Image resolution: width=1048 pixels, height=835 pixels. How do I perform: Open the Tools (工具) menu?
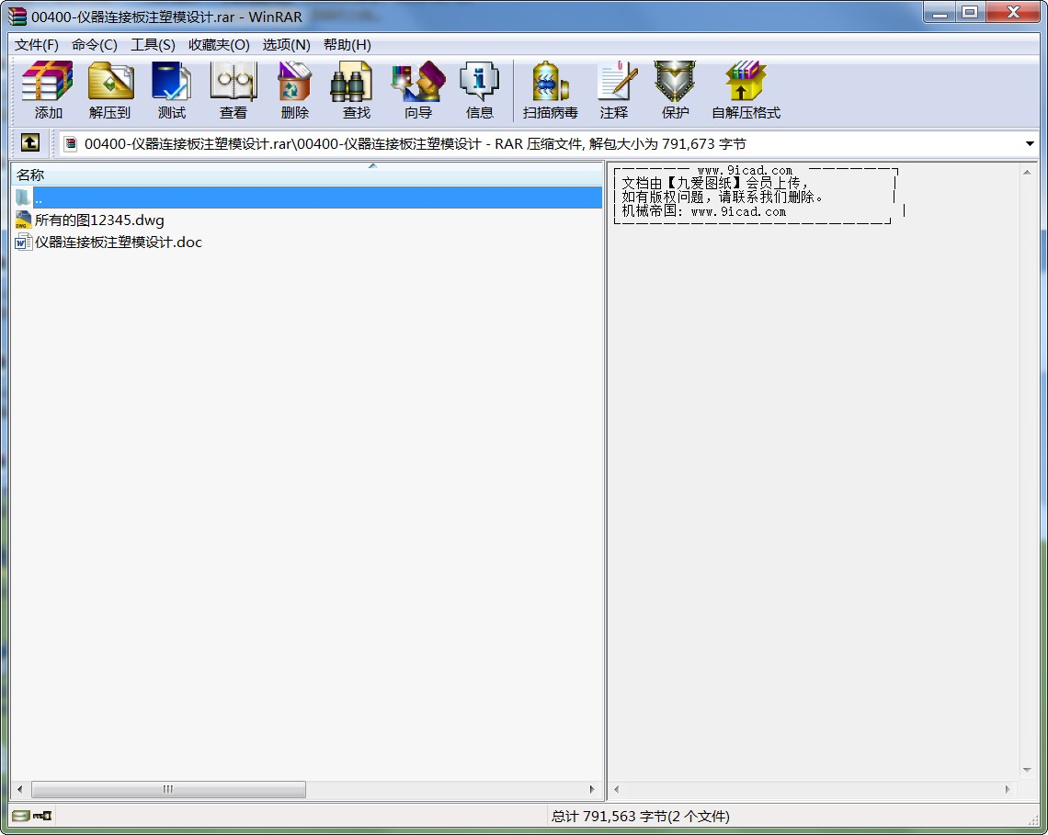(153, 45)
